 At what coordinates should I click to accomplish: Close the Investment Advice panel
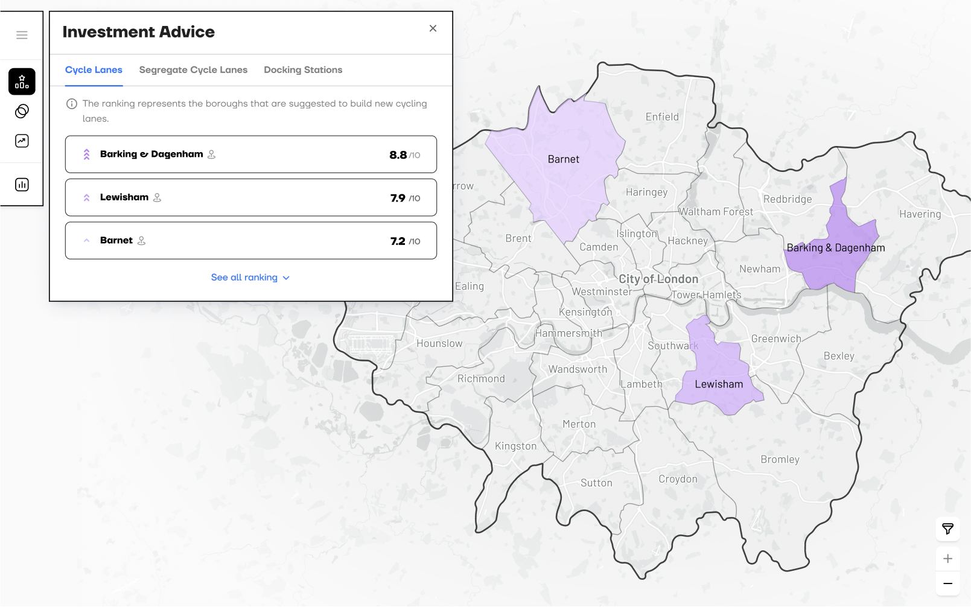point(433,28)
